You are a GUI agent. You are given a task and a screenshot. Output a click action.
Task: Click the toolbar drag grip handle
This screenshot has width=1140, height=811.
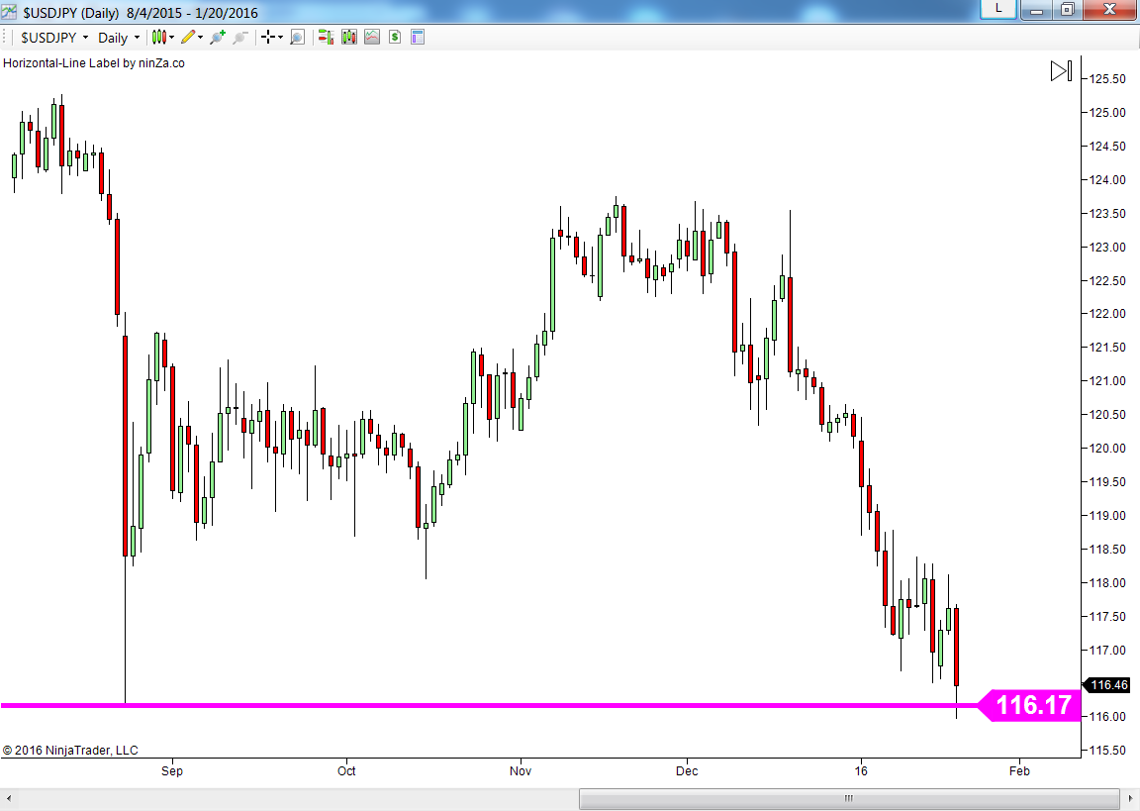[5, 37]
